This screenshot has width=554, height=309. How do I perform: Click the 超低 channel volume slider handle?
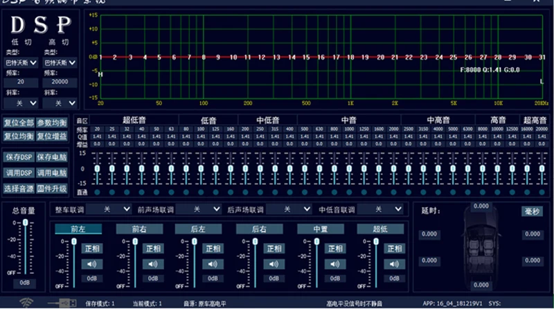tap(376, 242)
